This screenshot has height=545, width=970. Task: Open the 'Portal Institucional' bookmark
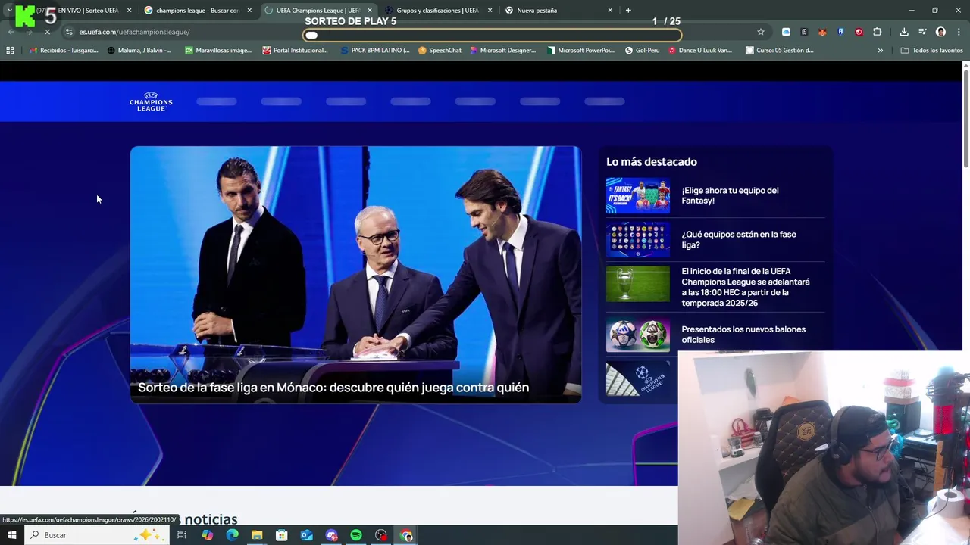296,50
